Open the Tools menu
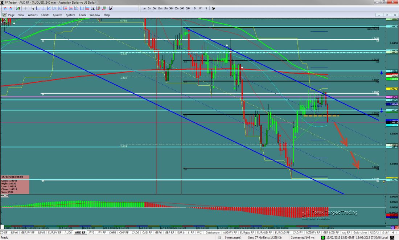 click(x=82, y=15)
